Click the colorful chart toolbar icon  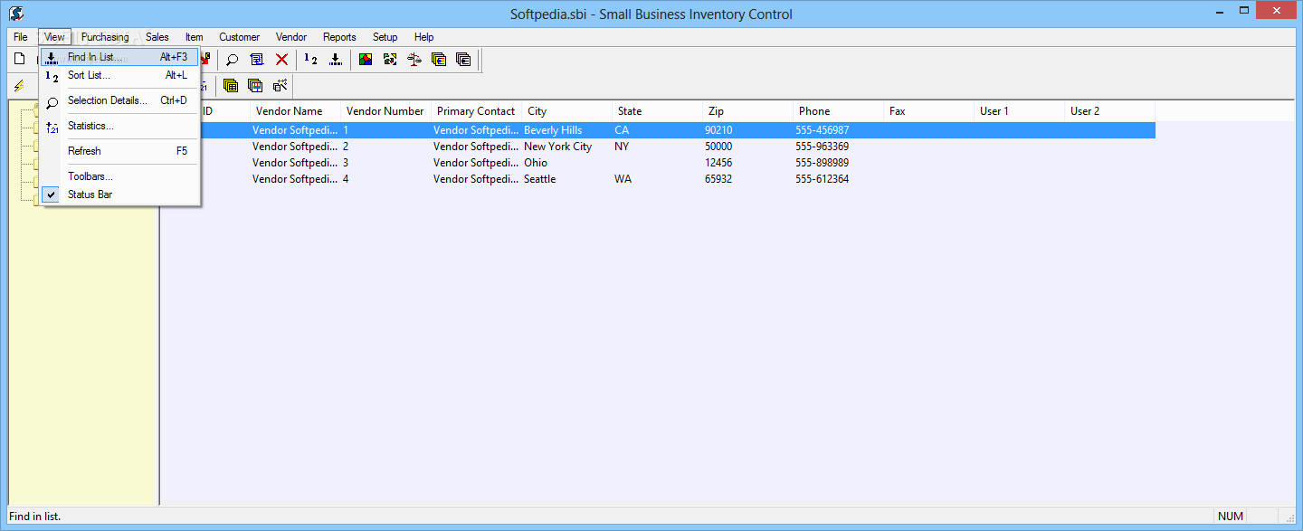(366, 60)
